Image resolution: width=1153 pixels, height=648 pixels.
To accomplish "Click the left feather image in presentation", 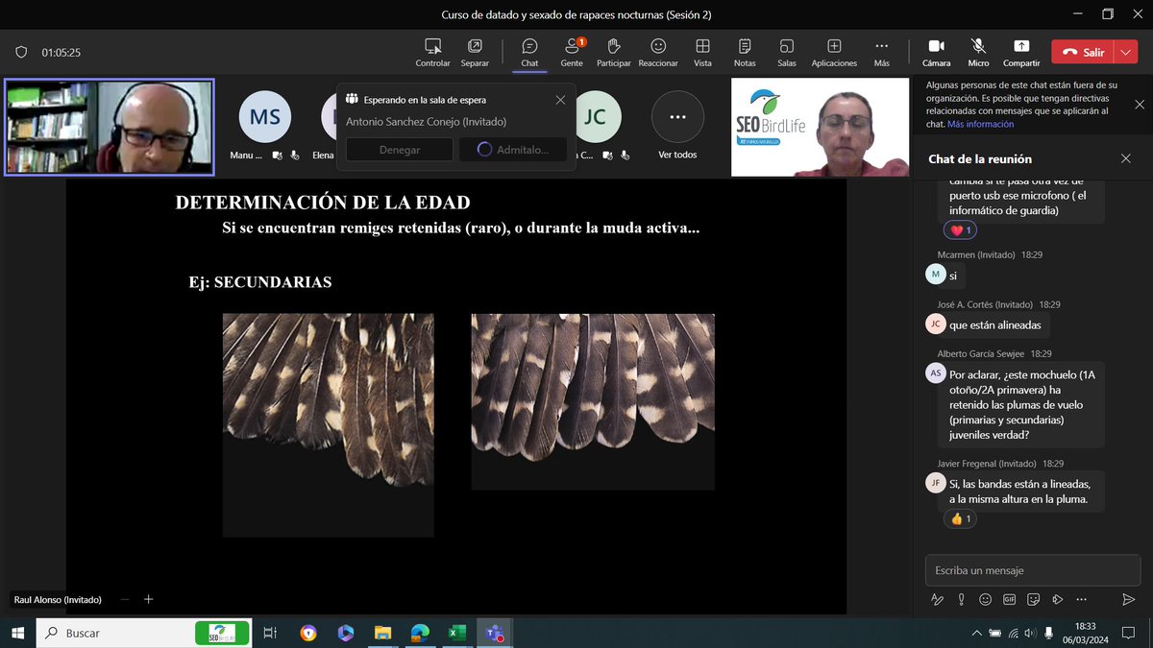I will [328, 424].
